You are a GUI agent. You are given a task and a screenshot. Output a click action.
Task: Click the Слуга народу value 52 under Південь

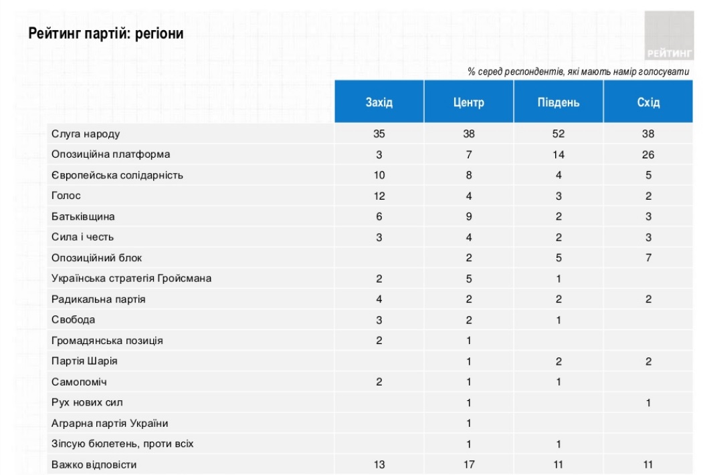[x=559, y=134]
